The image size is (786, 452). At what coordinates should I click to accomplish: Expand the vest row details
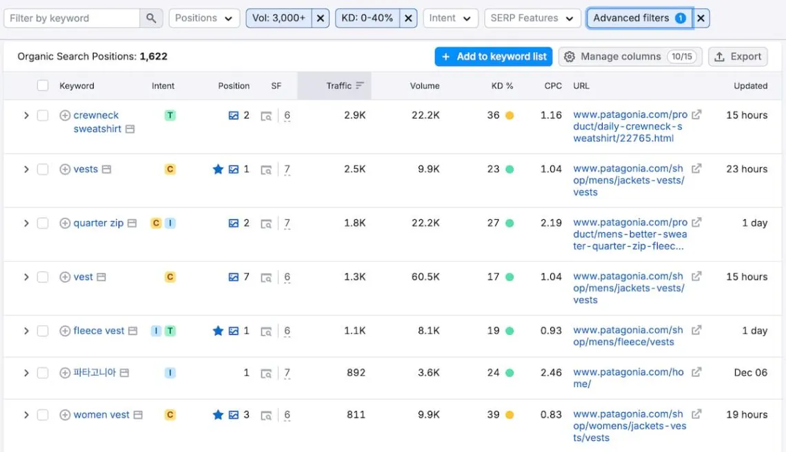[x=26, y=277]
